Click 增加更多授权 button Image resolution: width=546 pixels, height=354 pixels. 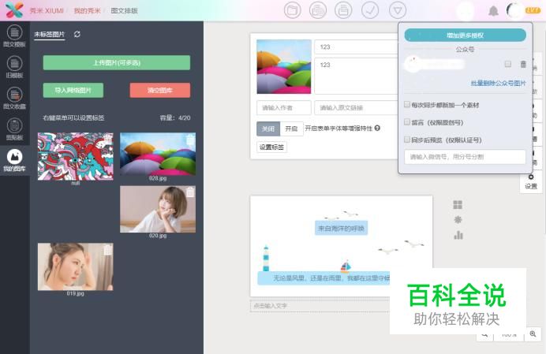[x=466, y=35]
